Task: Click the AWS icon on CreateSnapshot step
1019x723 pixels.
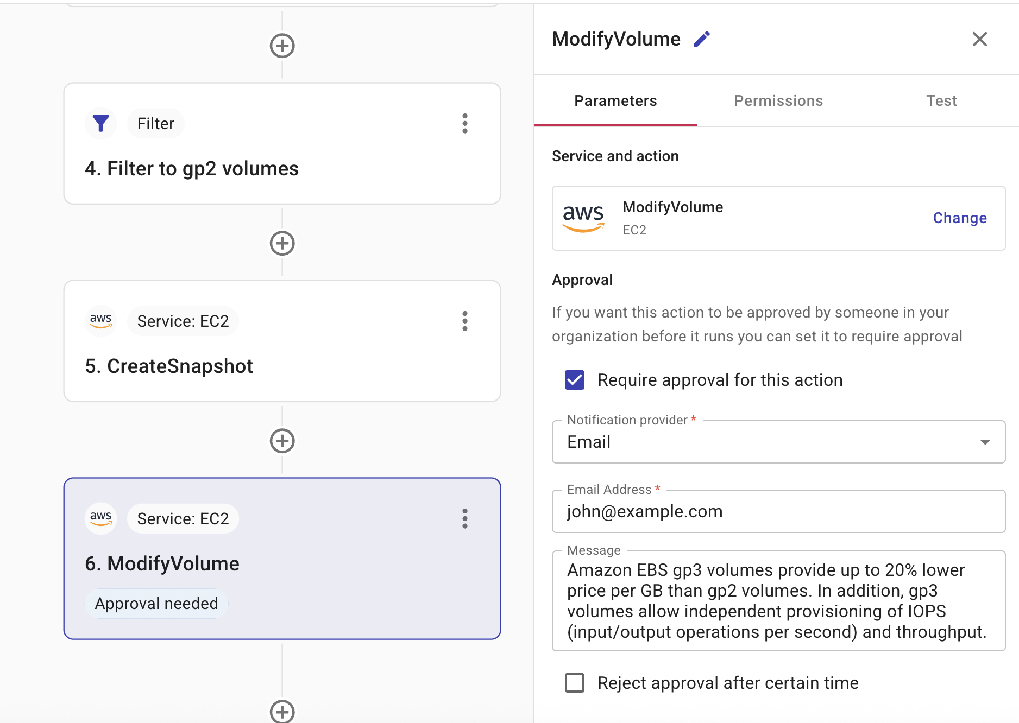Action: (101, 320)
